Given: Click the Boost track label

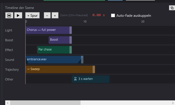Looking at the screenshot, I should pyautogui.click(x=9, y=40).
